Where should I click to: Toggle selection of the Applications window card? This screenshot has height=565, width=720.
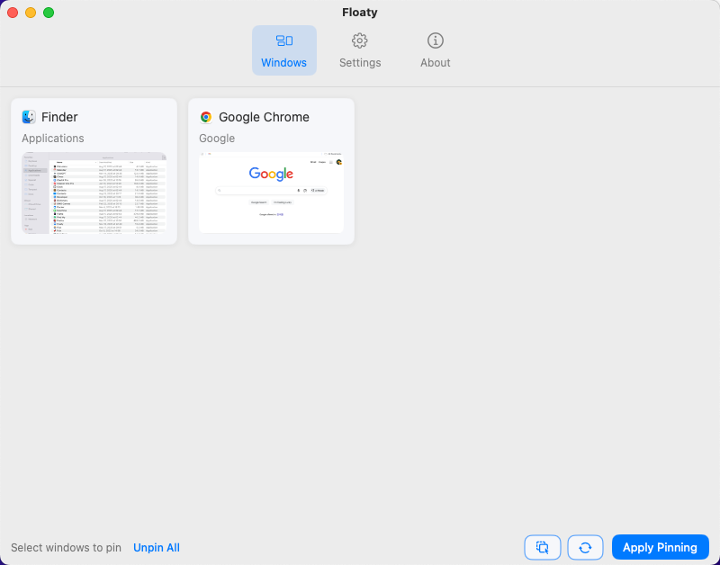click(94, 171)
